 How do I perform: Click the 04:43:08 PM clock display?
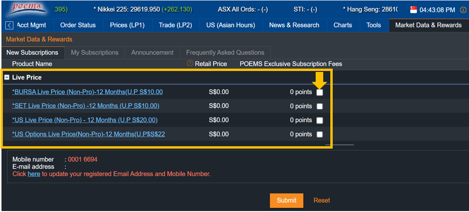click(x=437, y=10)
